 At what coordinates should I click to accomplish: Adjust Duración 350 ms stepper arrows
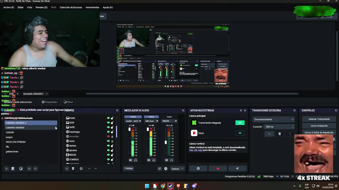[x=292, y=127]
